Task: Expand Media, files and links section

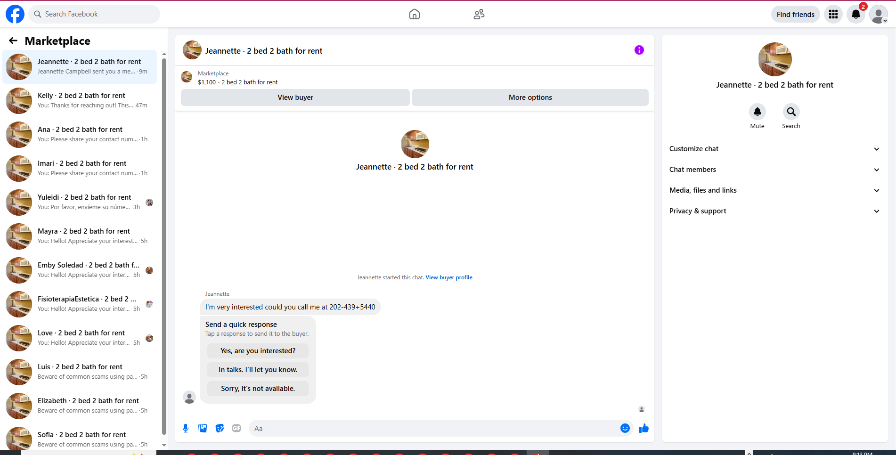Action: [x=775, y=190]
